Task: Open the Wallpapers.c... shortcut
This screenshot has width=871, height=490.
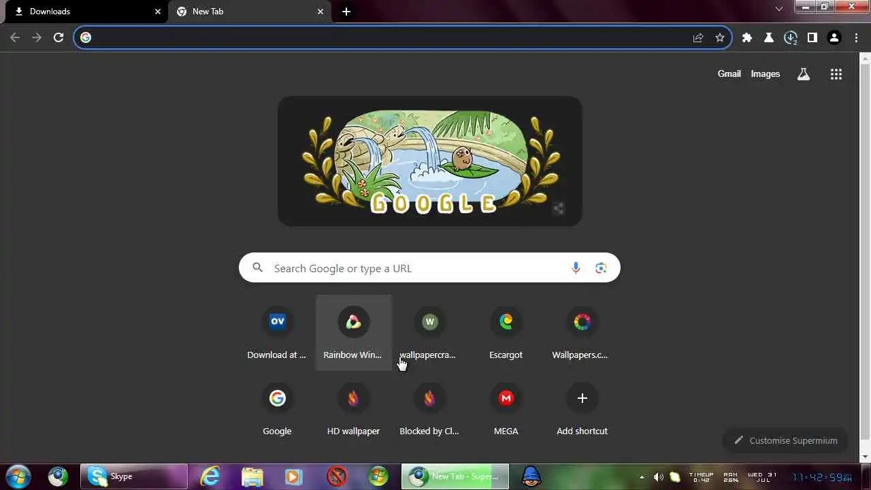Action: pyautogui.click(x=582, y=333)
